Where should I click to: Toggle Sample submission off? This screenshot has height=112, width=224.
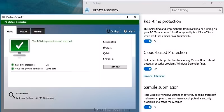[148, 107]
